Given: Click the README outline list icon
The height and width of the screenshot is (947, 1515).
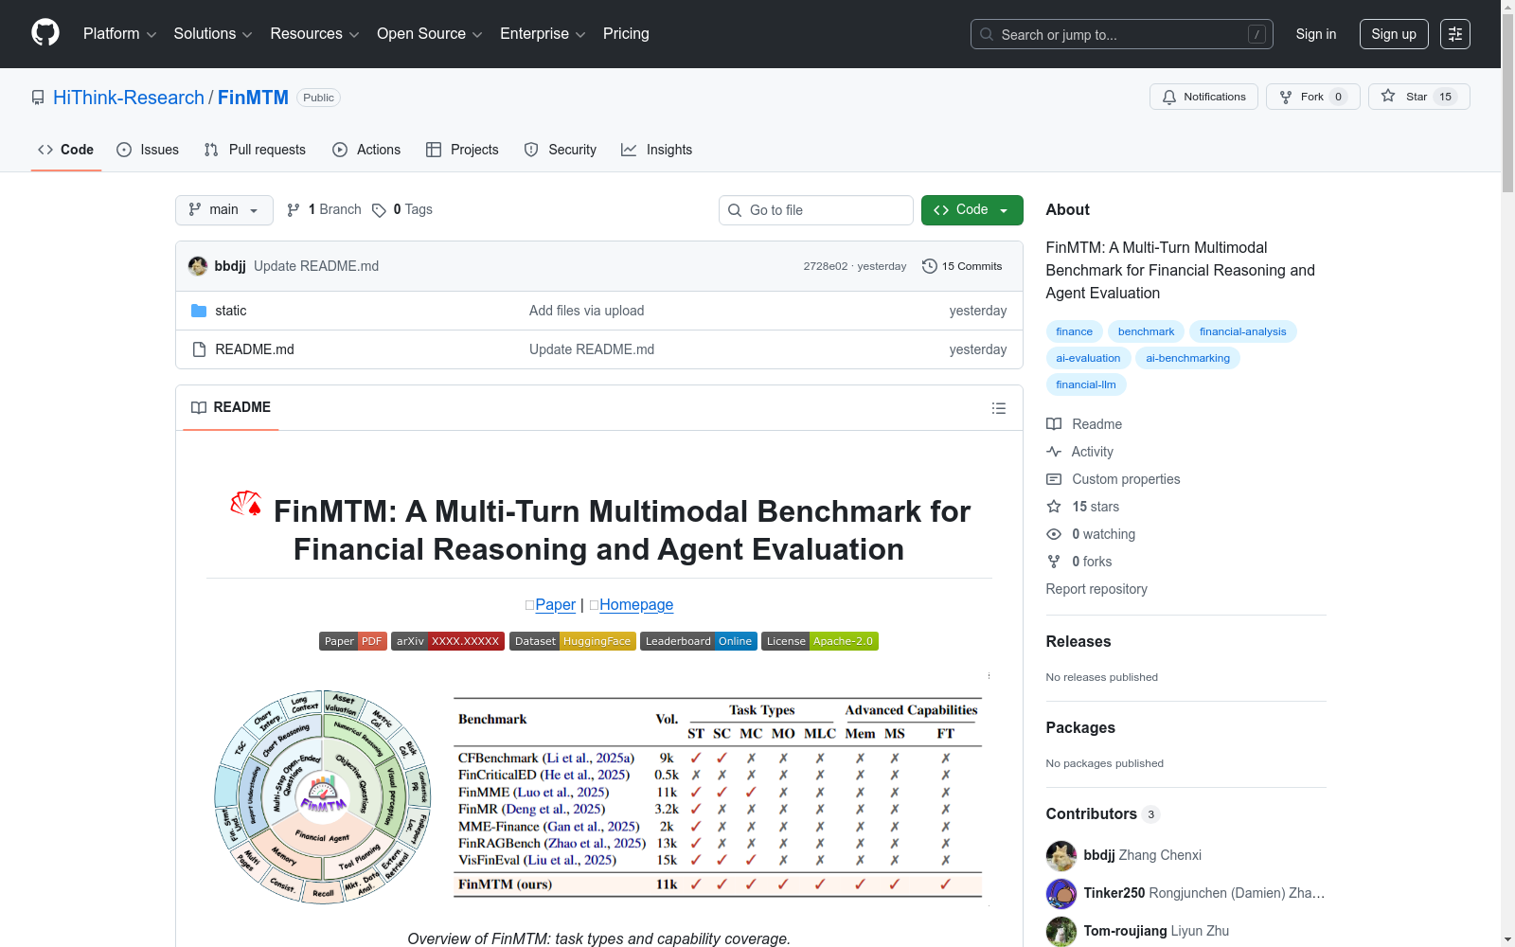Looking at the screenshot, I should (998, 408).
